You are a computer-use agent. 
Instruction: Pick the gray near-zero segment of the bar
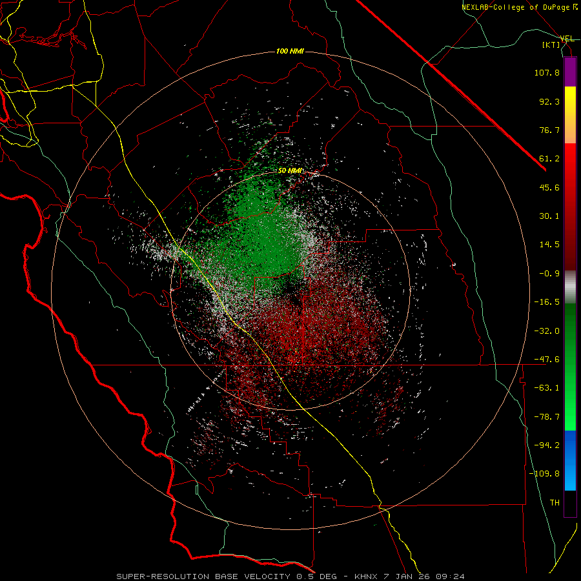570,287
